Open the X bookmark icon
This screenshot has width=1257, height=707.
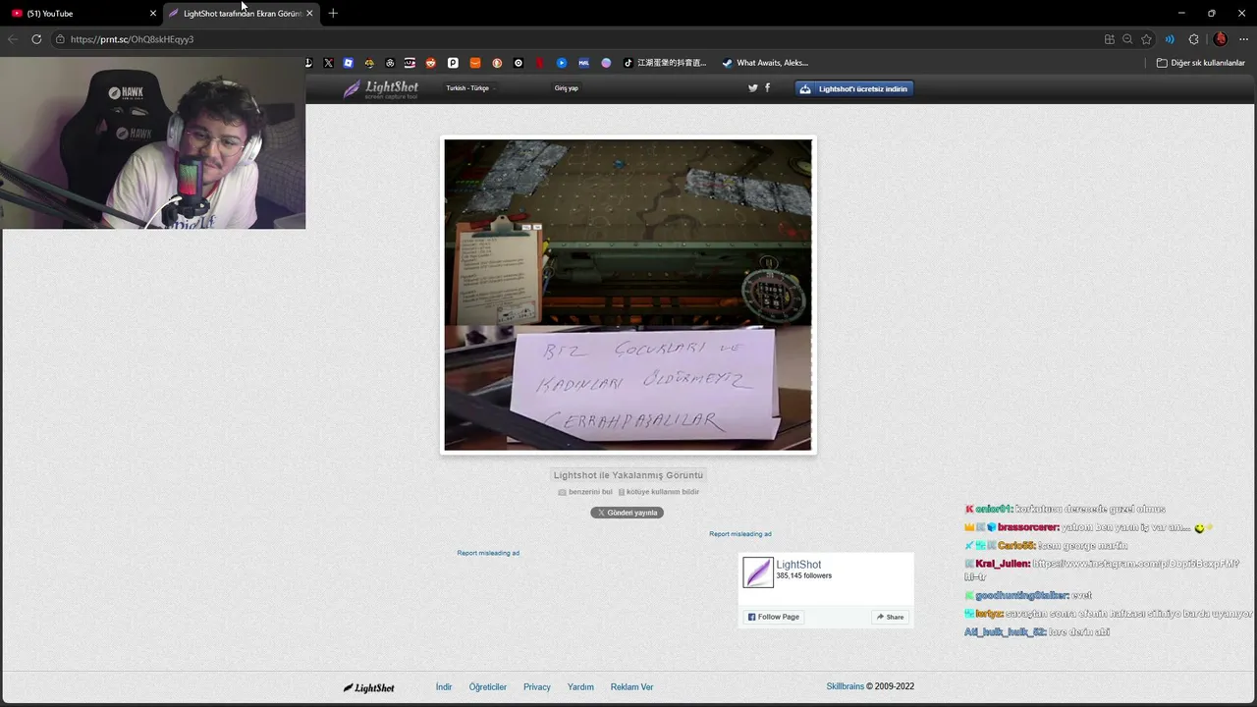coord(328,63)
